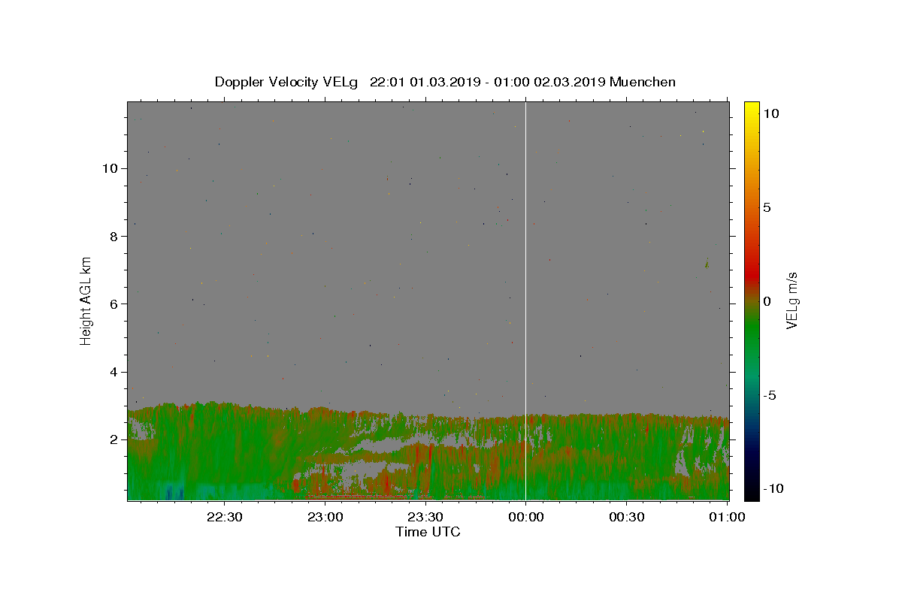Click the colorbar label '10'
The image size is (902, 601).
[x=770, y=113]
